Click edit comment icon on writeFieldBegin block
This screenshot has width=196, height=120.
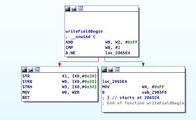74,8
